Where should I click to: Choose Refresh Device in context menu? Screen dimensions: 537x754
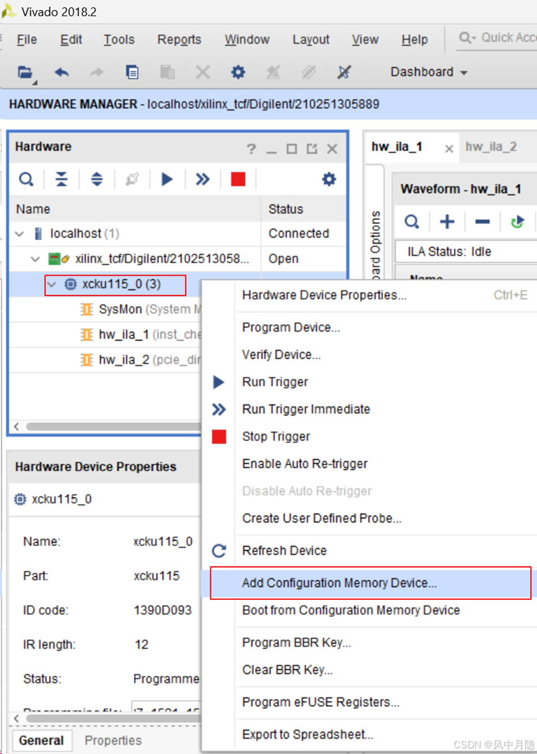tap(369, 550)
